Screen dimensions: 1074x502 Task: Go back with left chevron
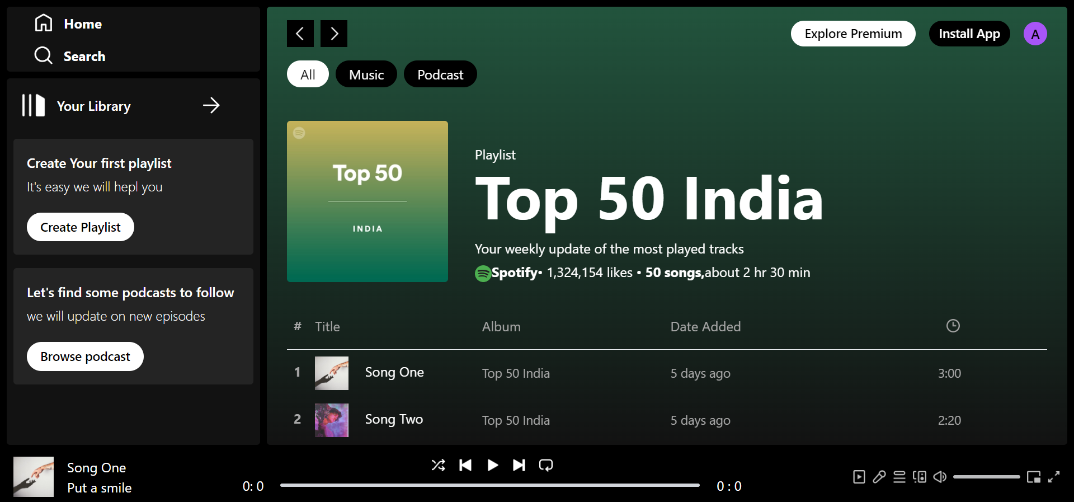tap(300, 34)
